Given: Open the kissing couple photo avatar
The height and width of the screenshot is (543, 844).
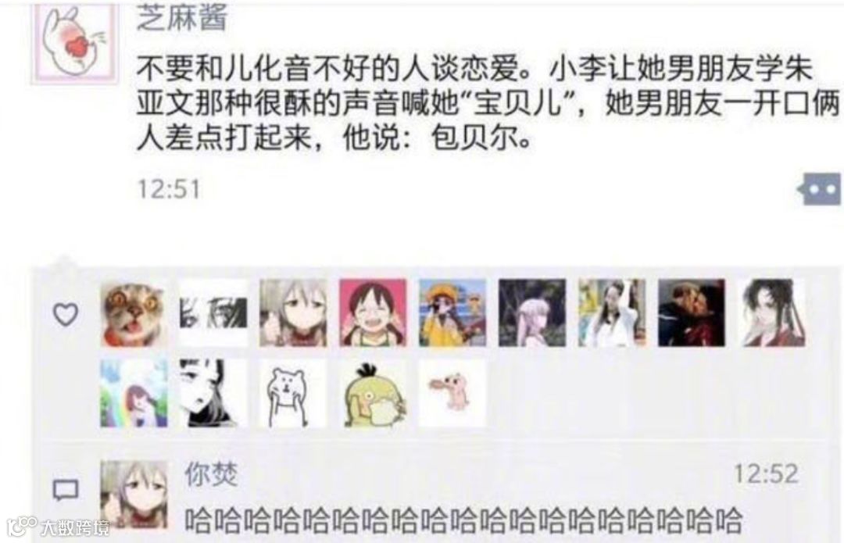Looking at the screenshot, I should pos(692,313).
